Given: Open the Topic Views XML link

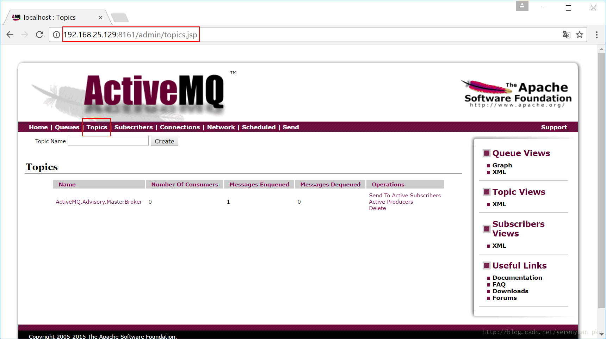Looking at the screenshot, I should point(499,204).
